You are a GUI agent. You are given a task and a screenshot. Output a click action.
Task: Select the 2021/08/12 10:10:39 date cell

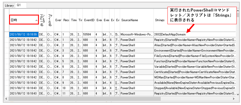[x=24, y=34]
